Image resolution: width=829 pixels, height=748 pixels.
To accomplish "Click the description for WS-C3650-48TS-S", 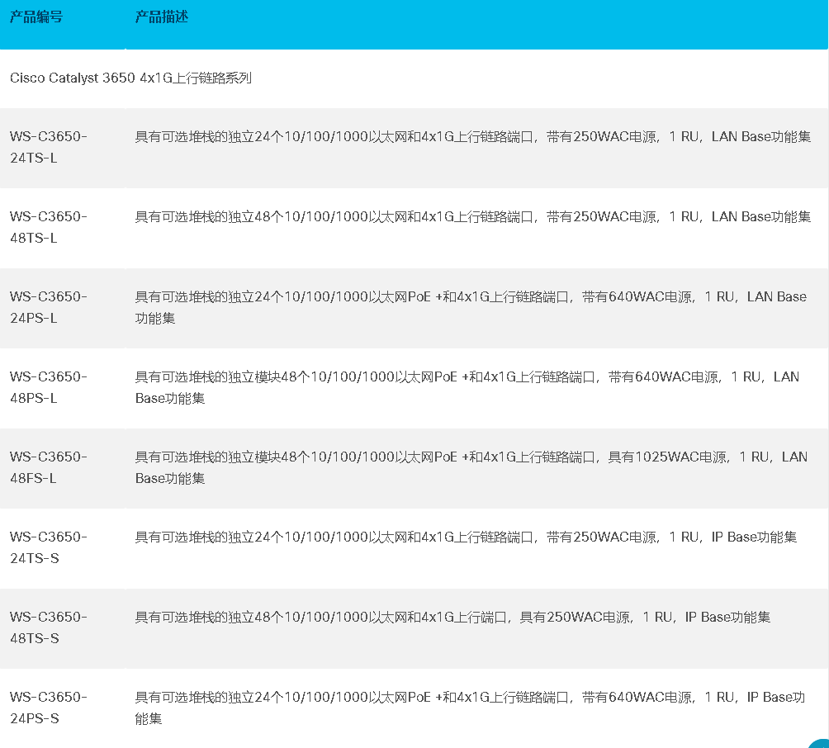I will [x=452, y=618].
